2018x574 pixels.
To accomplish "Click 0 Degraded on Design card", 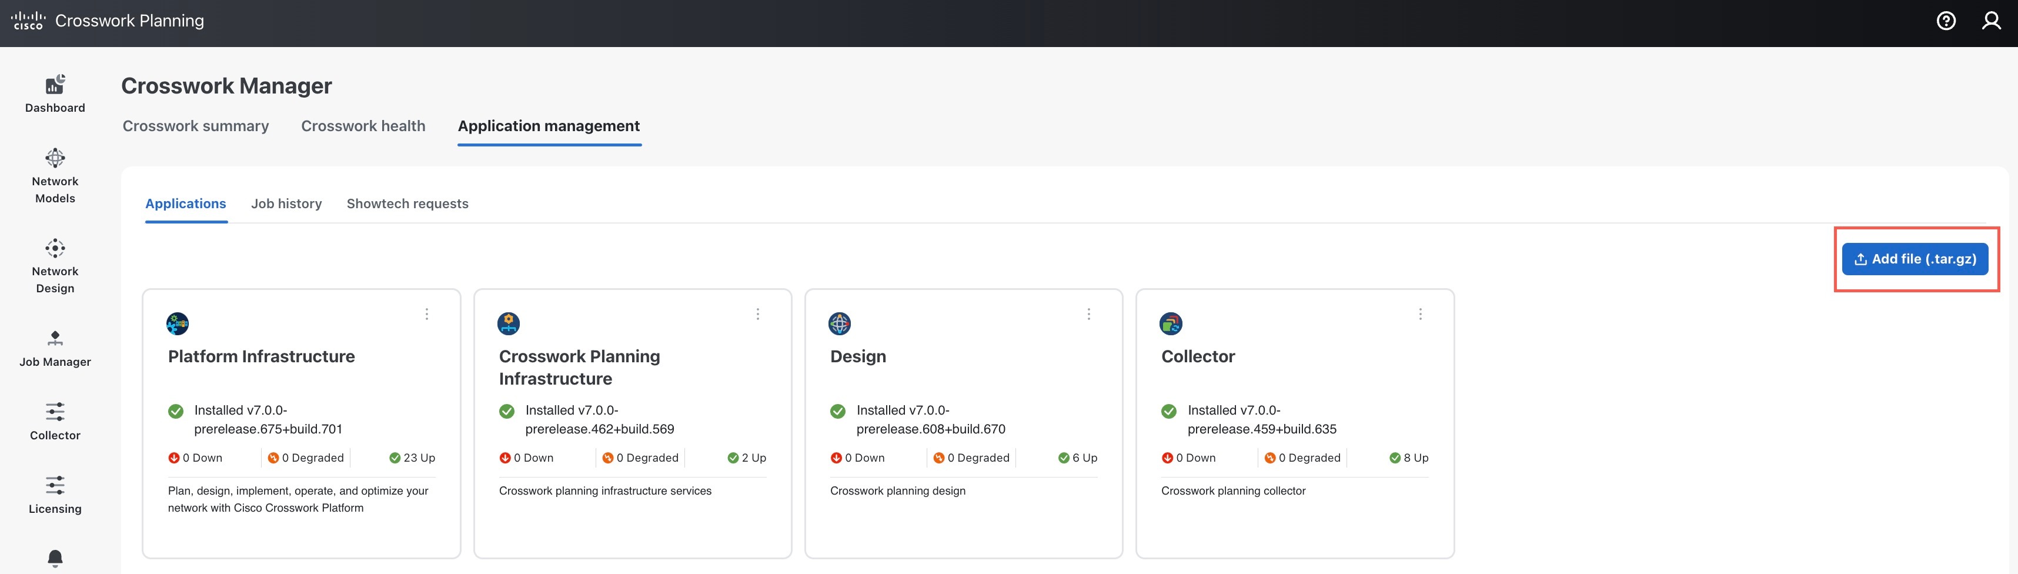I will [971, 458].
